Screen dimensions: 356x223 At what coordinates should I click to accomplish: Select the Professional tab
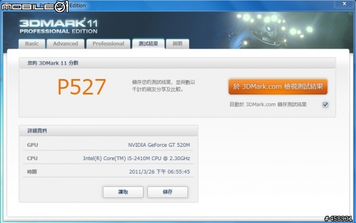[108, 43]
